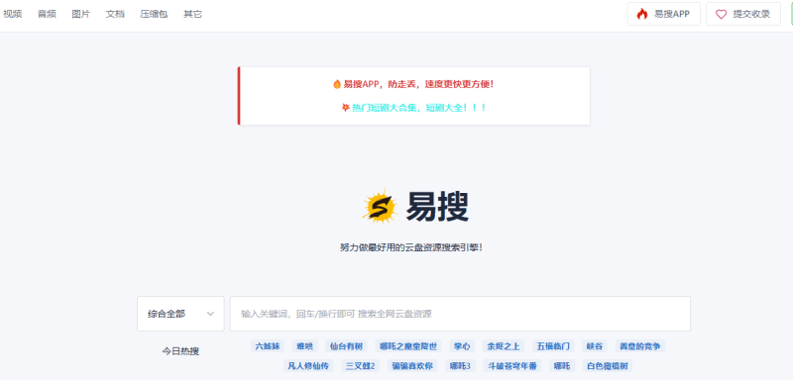Click the 善意的竞争 hot search tag

640,346
